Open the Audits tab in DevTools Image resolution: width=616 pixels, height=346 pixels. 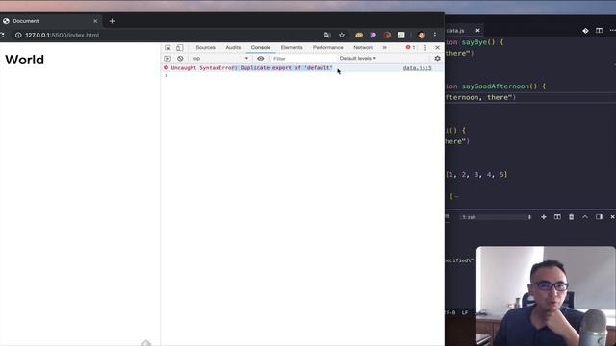[x=233, y=47]
